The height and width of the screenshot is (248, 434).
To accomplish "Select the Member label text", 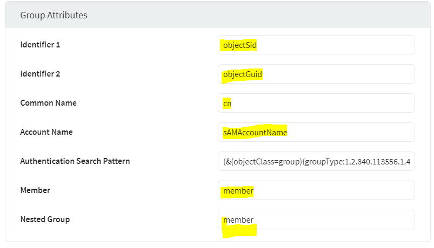I will pos(35,190).
